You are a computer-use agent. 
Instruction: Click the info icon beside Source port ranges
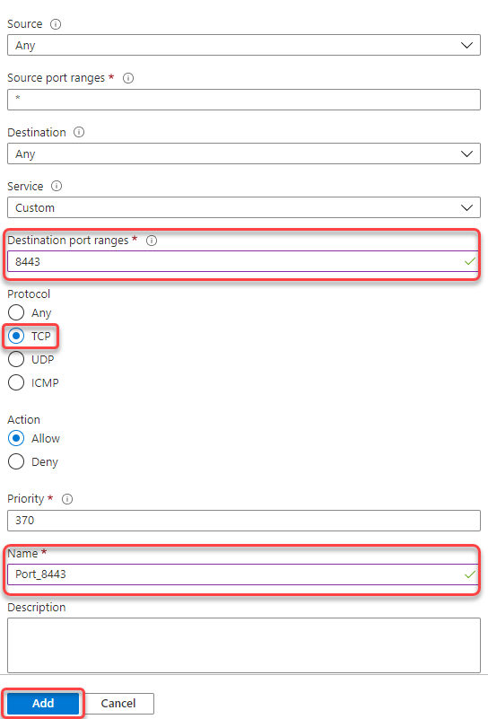[128, 78]
